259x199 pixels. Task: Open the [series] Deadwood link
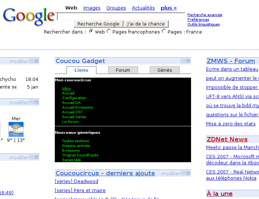click(x=76, y=182)
